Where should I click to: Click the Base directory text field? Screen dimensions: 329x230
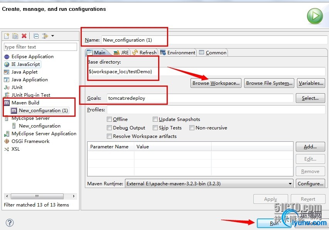tap(206, 72)
